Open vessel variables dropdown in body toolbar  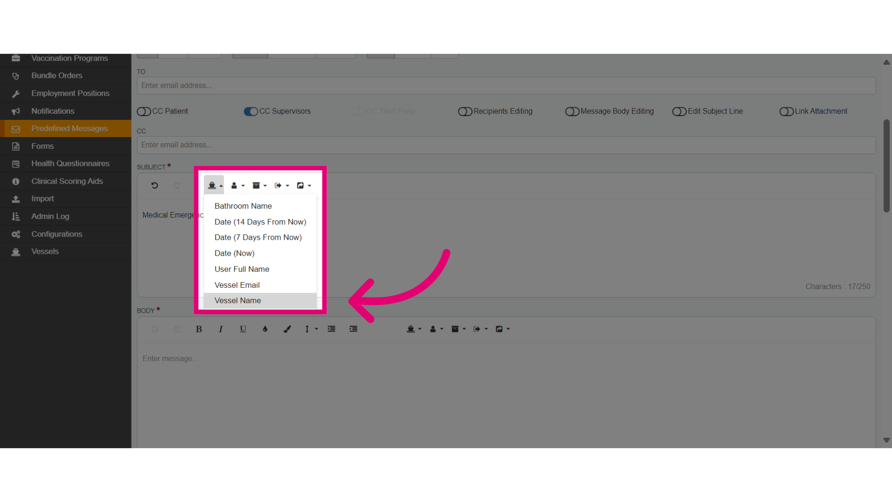[414, 329]
